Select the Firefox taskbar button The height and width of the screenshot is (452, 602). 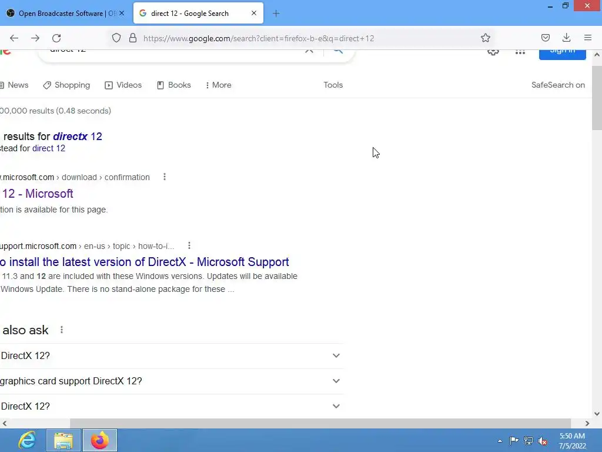pyautogui.click(x=100, y=440)
